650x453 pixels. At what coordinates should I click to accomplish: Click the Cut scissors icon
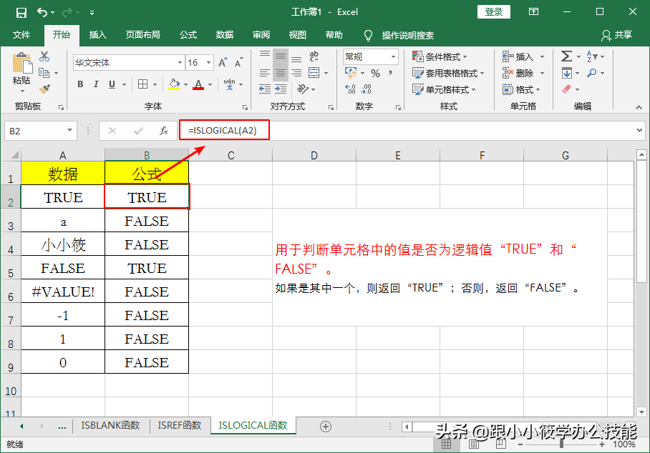point(44,56)
